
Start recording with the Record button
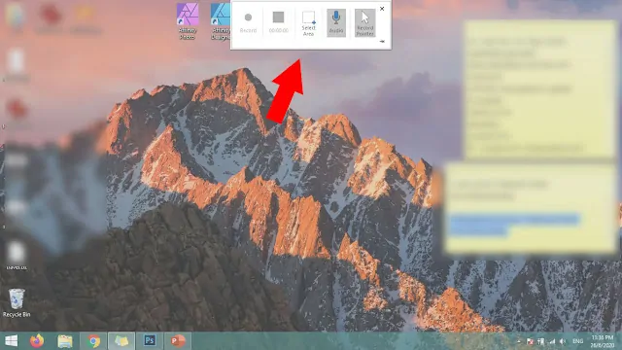pyautogui.click(x=248, y=23)
